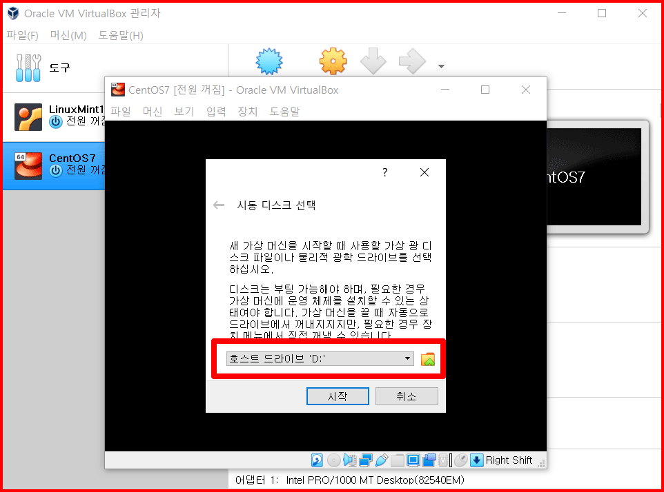
Task: Click the VirtualBox cube icon in the manager title bar
Action: tap(13, 14)
